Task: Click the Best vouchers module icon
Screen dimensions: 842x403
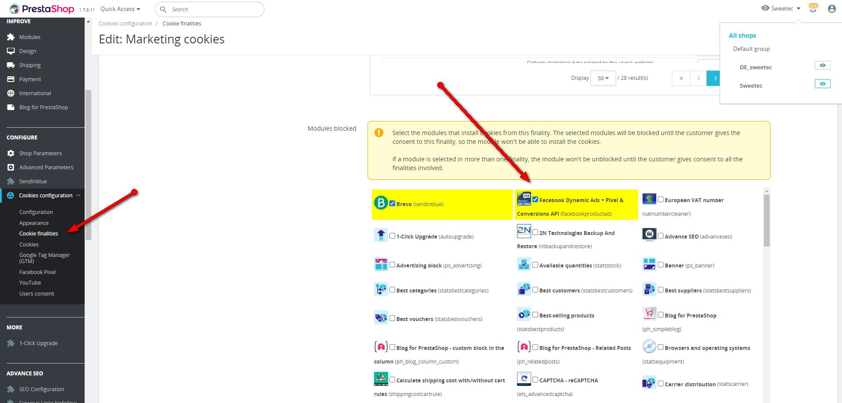Action: 381,317
